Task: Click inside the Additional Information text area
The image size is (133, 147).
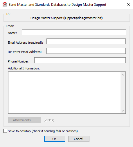Action: 64,93
